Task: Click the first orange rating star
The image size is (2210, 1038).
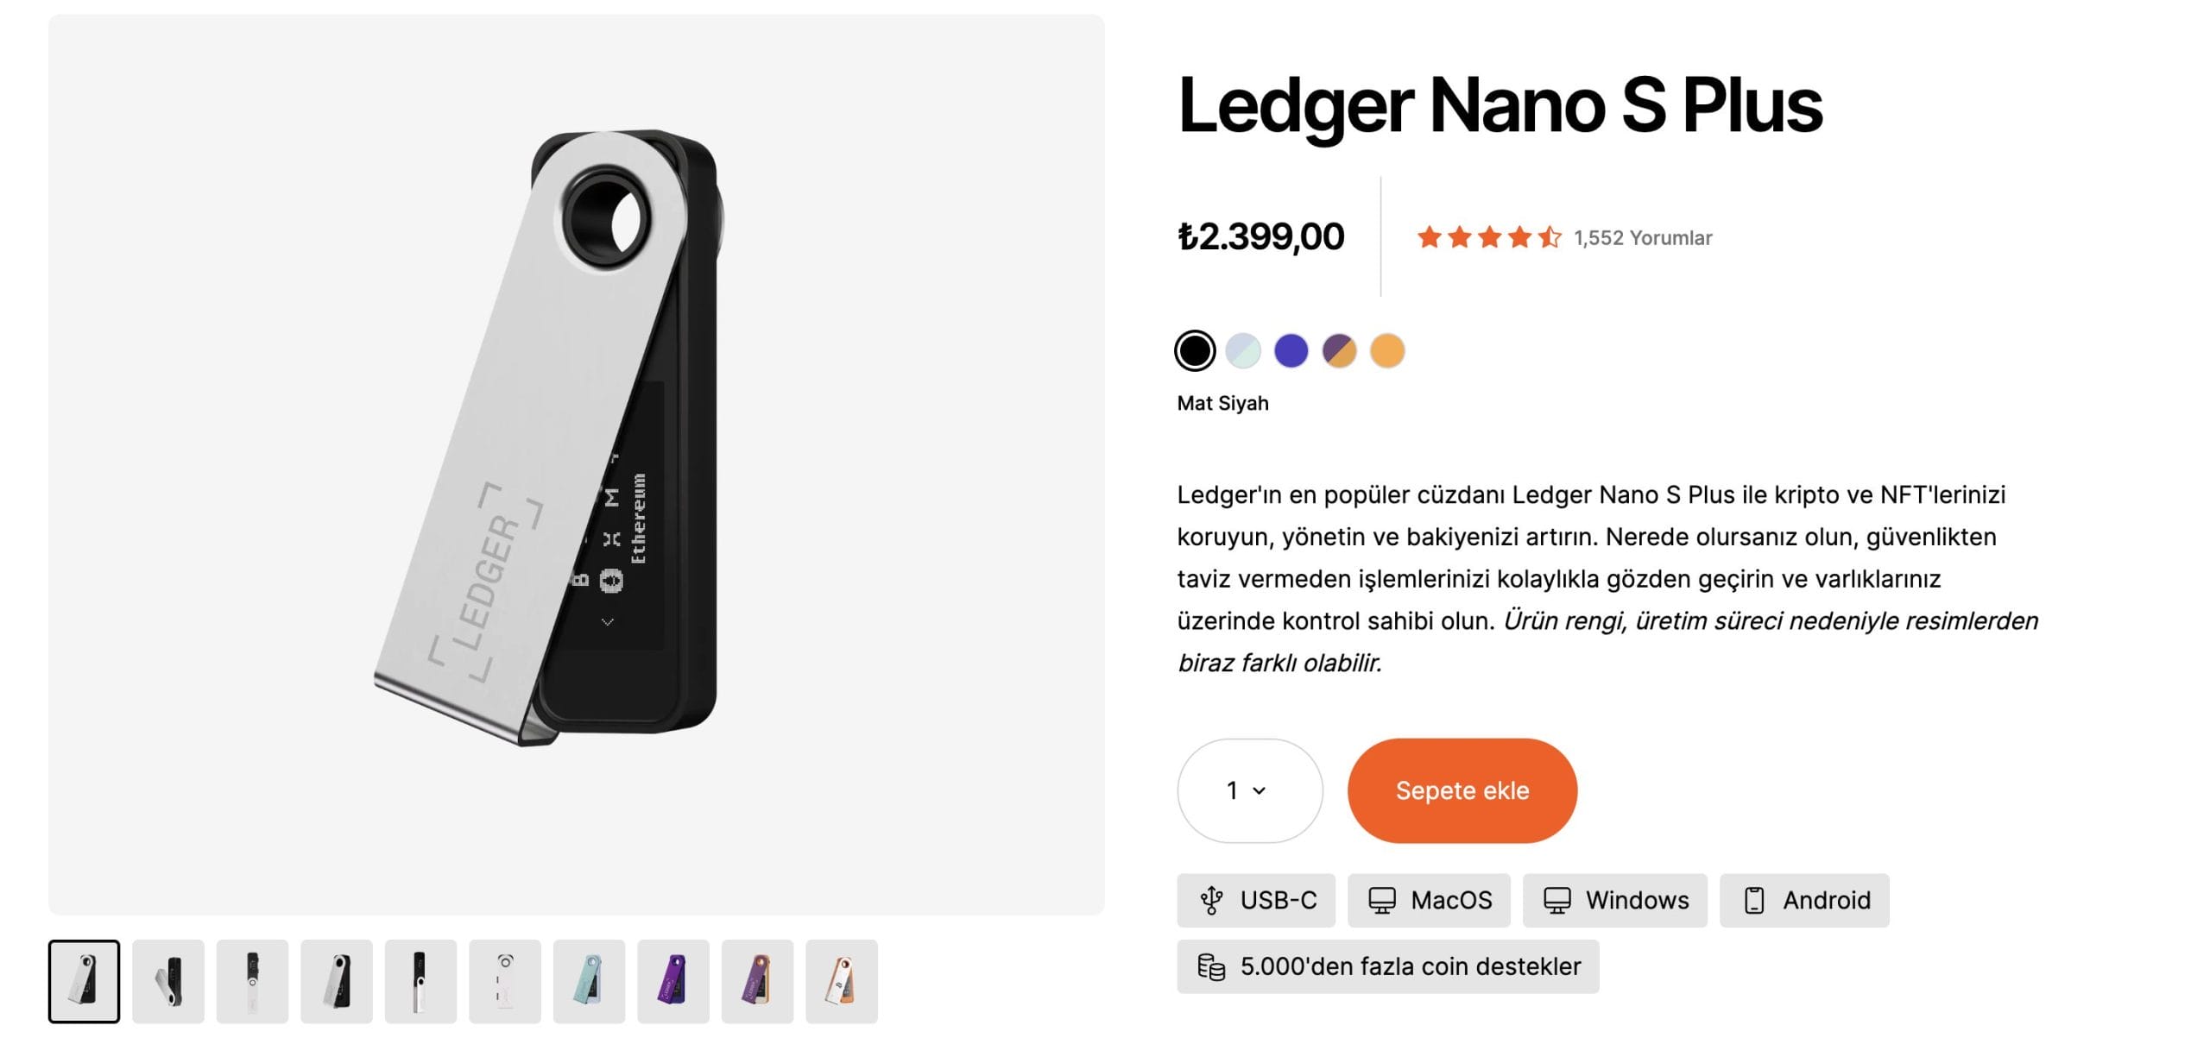Action: pyautogui.click(x=1428, y=236)
